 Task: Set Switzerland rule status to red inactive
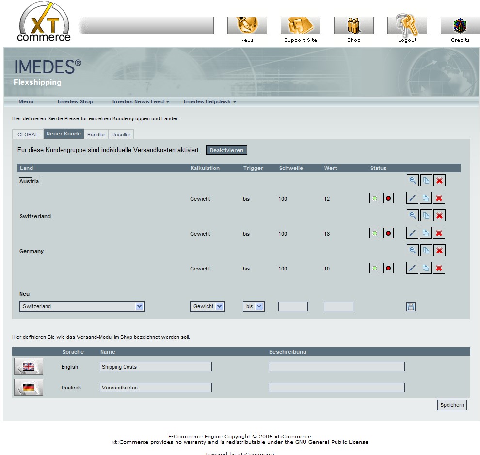pyautogui.click(x=388, y=233)
